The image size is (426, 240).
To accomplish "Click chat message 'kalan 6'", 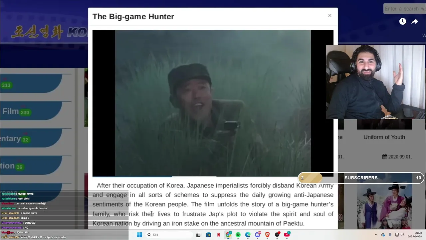I will [25, 218].
